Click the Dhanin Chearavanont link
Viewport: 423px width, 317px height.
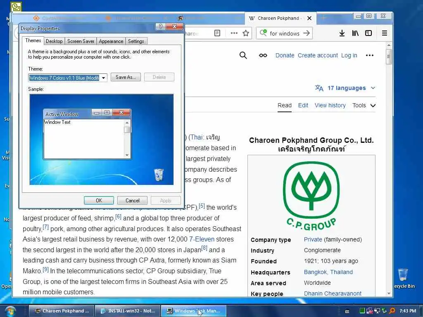click(333, 293)
